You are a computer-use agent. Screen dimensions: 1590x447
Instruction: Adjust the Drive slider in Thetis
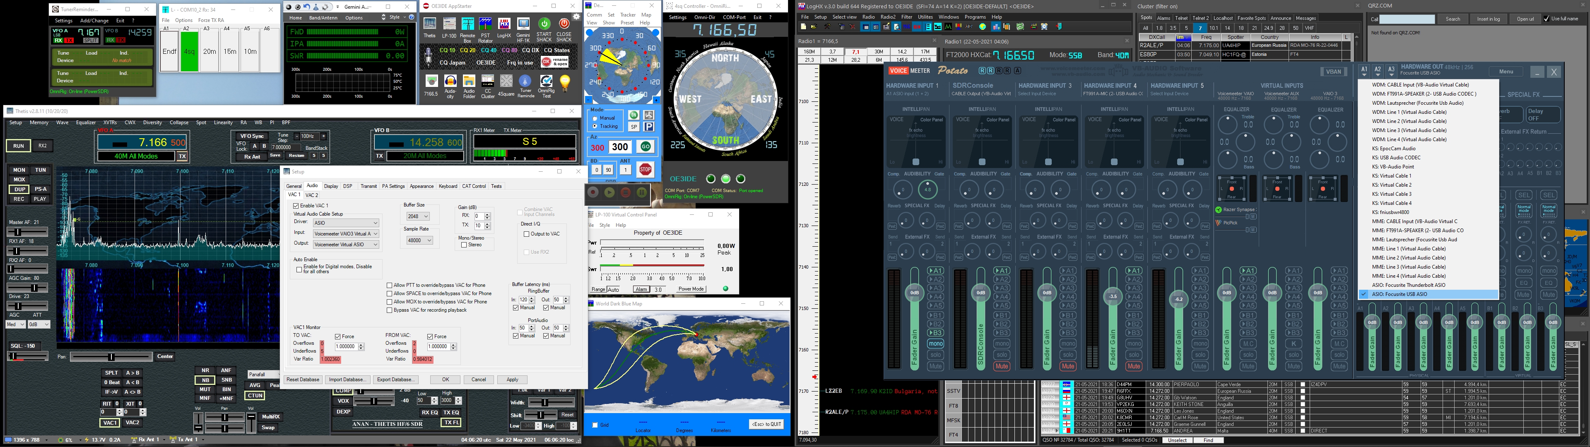tap(27, 306)
